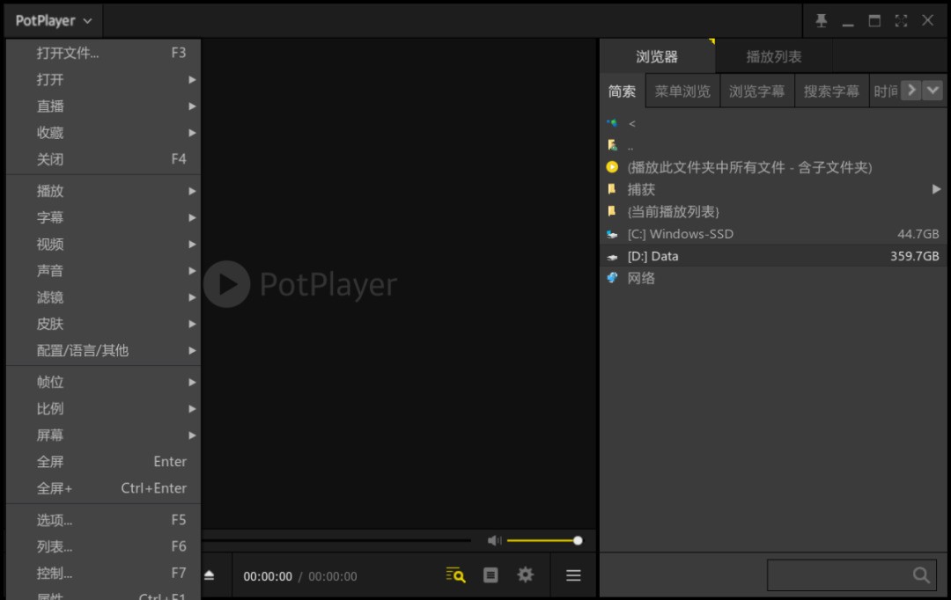This screenshot has width=951, height=600.
Task: Switch to the 播放列表 tab
Action: [x=773, y=56]
